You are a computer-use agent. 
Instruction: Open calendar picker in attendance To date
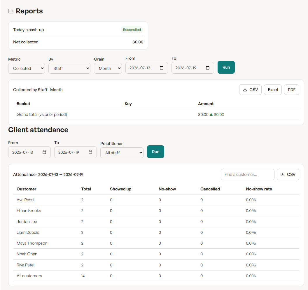(x=90, y=152)
